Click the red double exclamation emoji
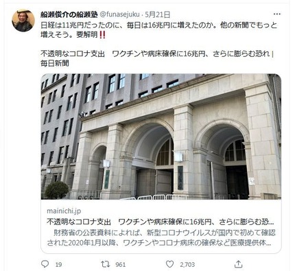 coord(103,34)
